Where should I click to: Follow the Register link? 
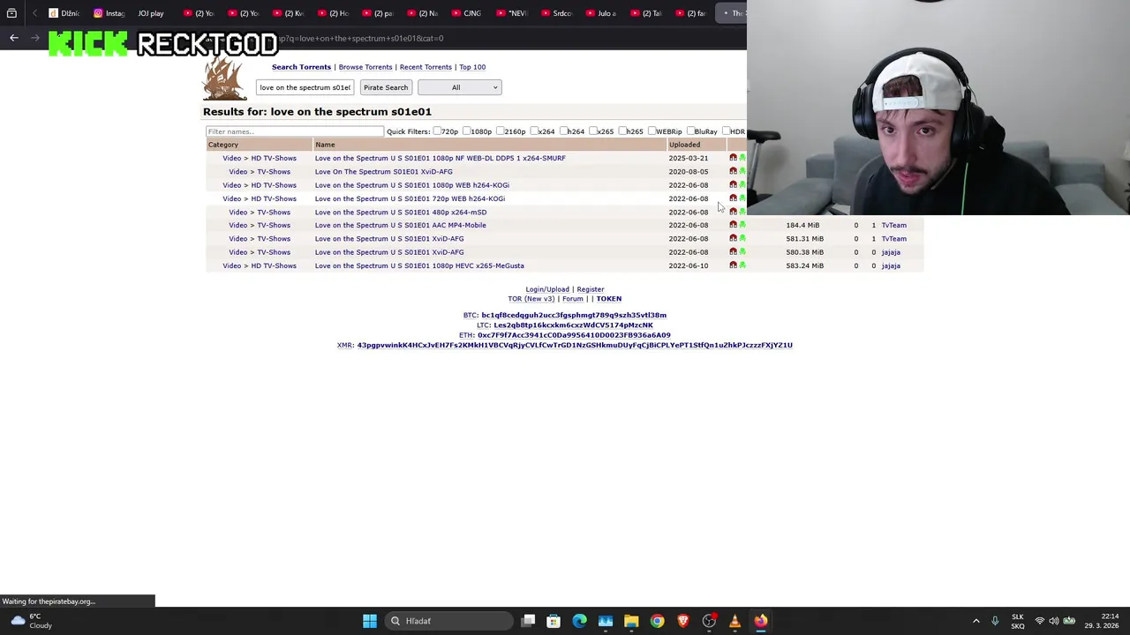click(x=591, y=289)
